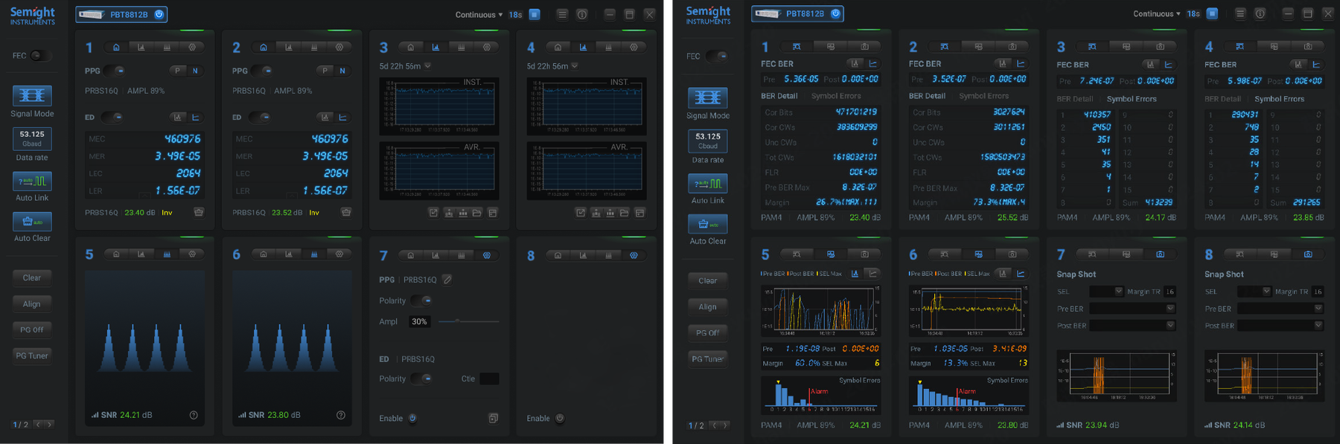Viewport: 1340px width, 444px height.
Task: Select P polarity button in channel 2, left window
Action: click(x=325, y=71)
